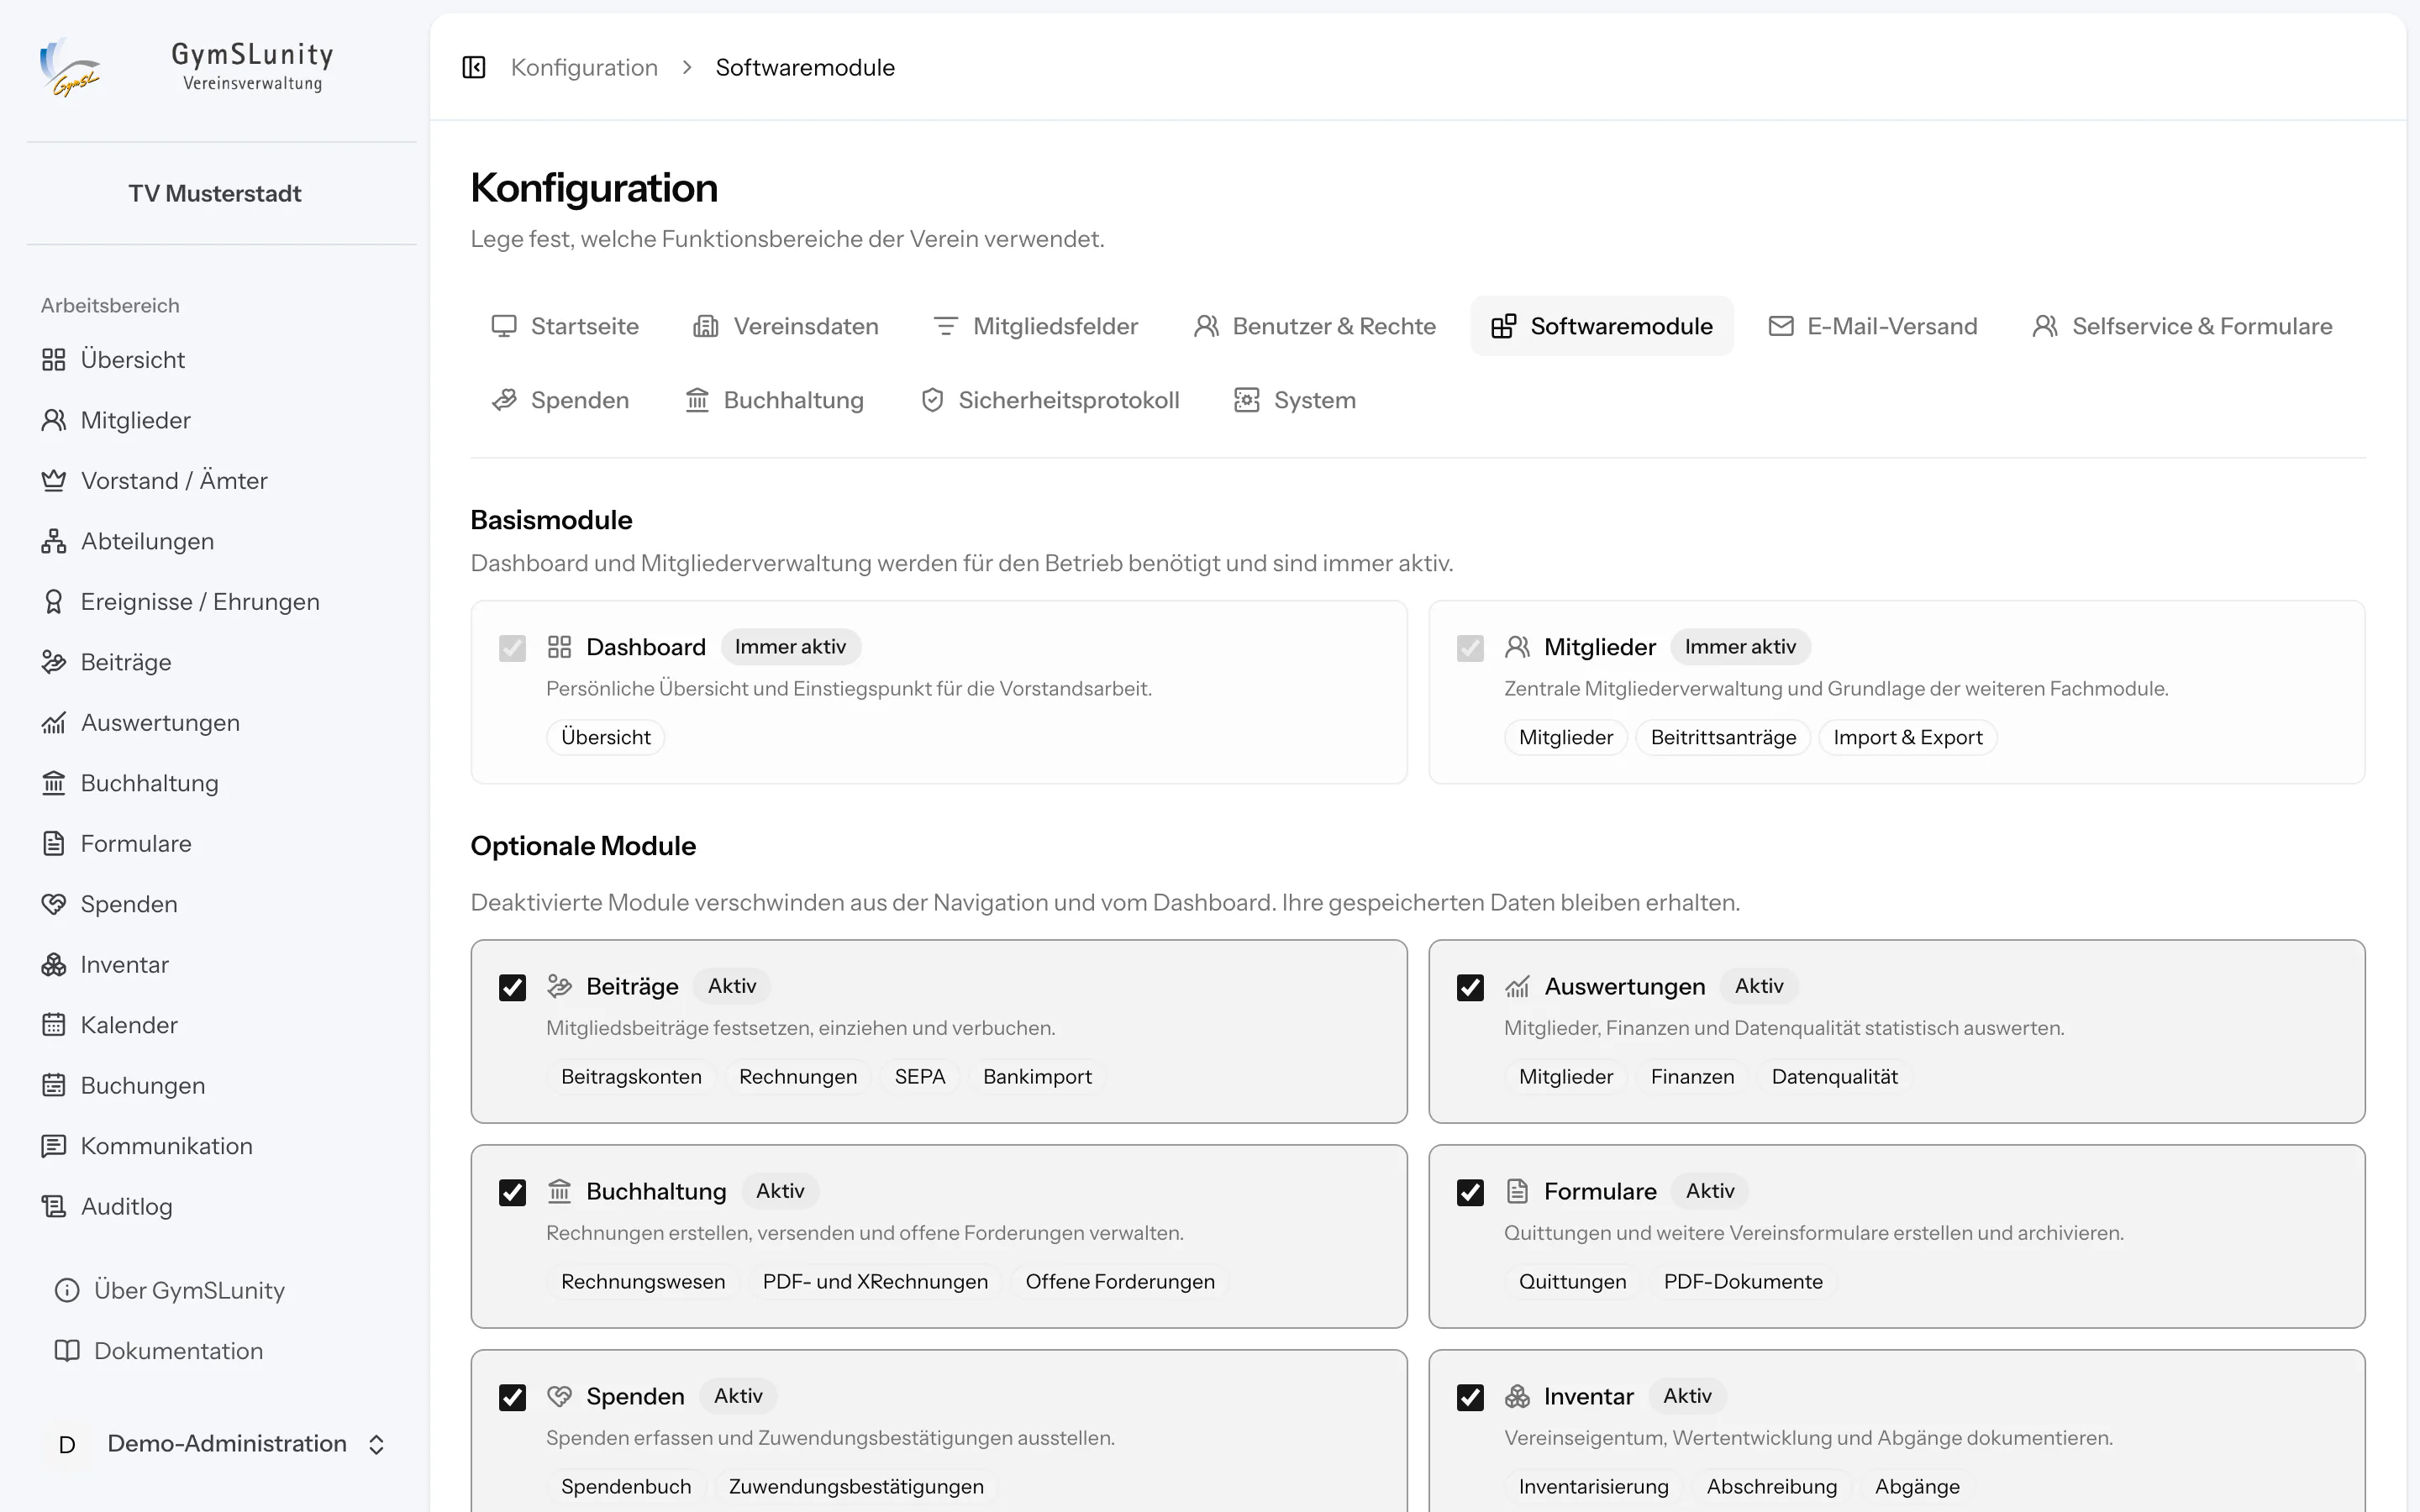The width and height of the screenshot is (2420, 1512).
Task: Click the Konfiguration breadcrumb link
Action: 584,67
